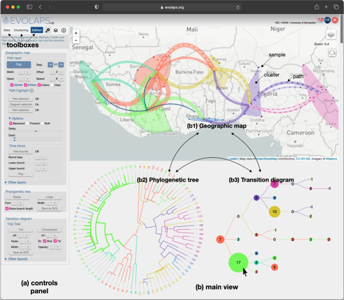Open the layers stack icon tab
Screen dimensions: 344x300
pos(55,31)
